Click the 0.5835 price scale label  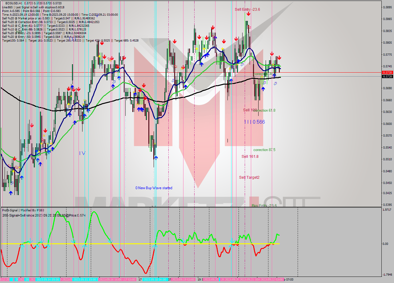(387, 31)
